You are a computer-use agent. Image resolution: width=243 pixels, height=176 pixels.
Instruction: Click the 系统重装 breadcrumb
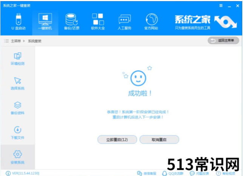(35, 41)
